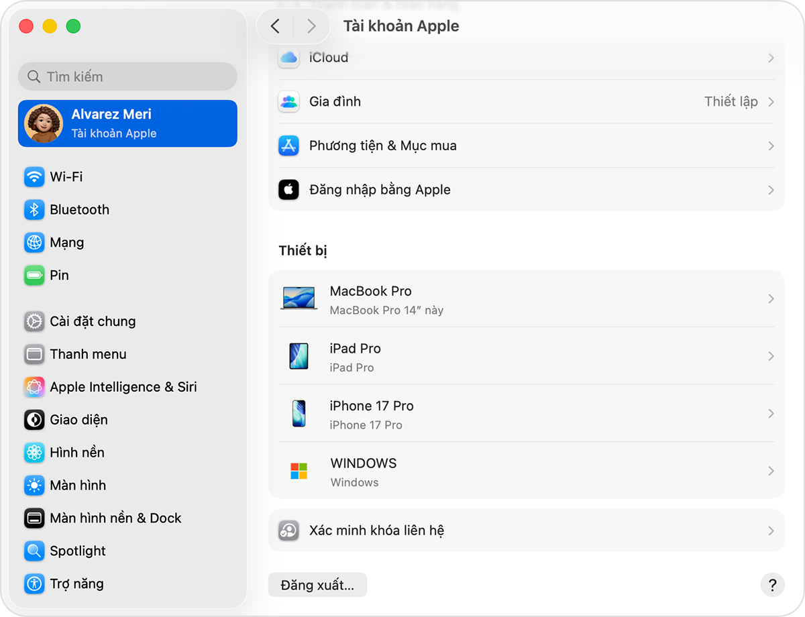Screen dimensions: 805x617
Task: Click the help question mark button
Action: 772,584
